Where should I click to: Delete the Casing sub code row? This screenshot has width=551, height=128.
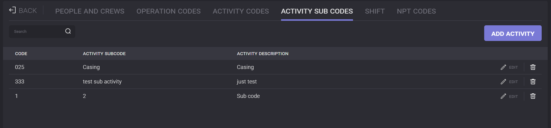pos(533,67)
